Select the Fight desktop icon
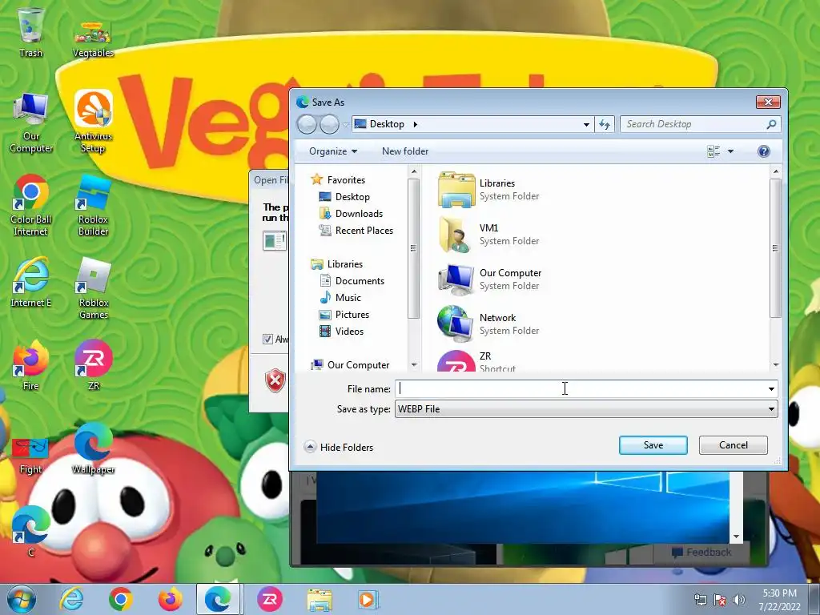This screenshot has height=615, width=820. coord(30,455)
